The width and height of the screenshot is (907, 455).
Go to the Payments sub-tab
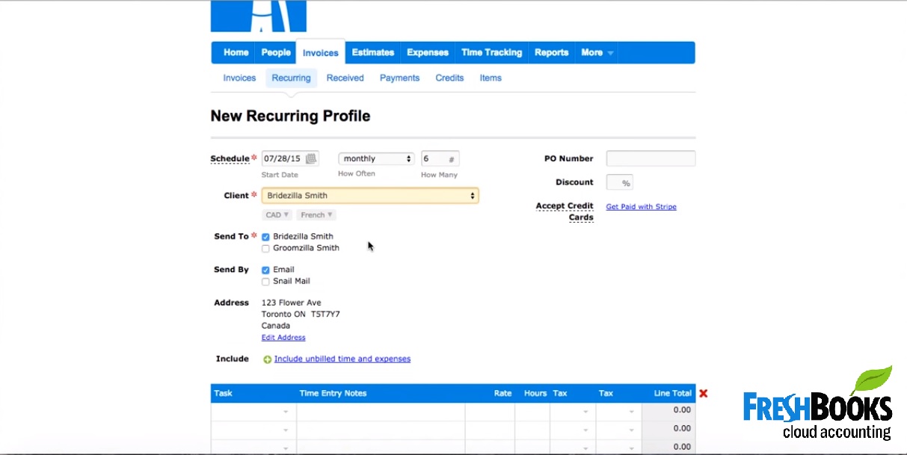[x=399, y=78]
